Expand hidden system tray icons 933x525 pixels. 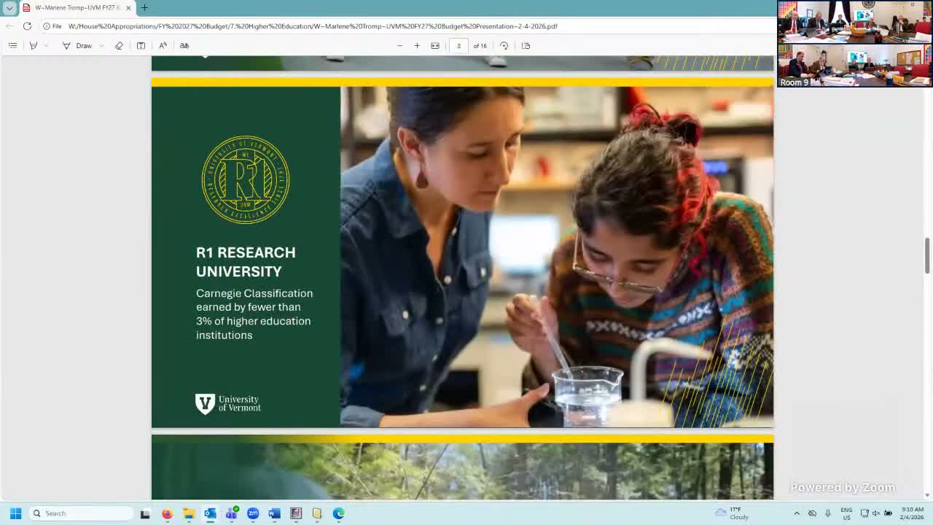point(797,513)
